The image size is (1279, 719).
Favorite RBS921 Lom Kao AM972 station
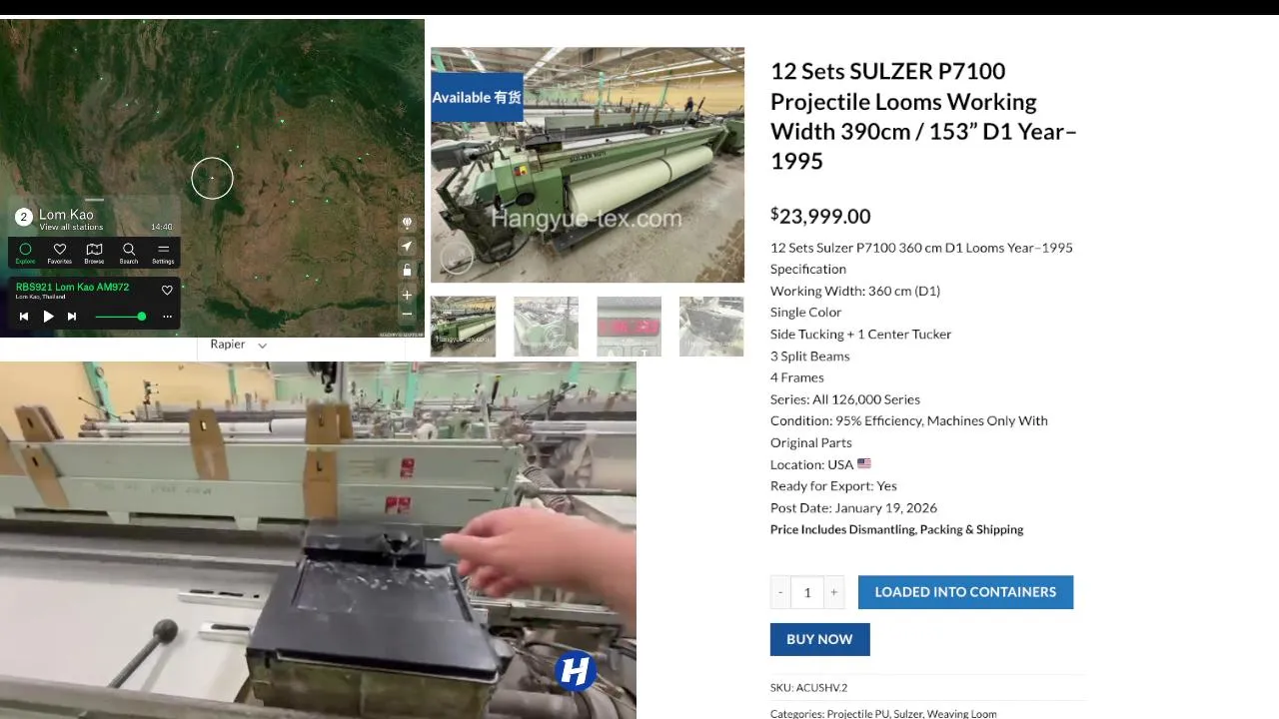coord(167,291)
